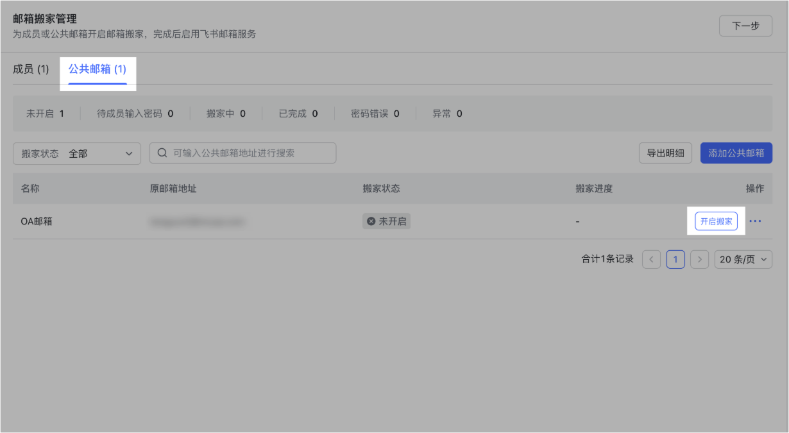The width and height of the screenshot is (789, 433).
Task: Open the three-dot more actions menu
Action: click(755, 221)
